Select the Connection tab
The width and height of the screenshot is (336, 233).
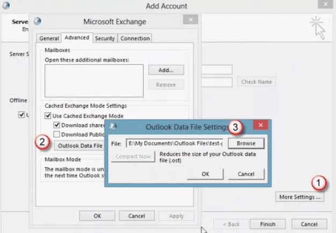[x=135, y=39]
